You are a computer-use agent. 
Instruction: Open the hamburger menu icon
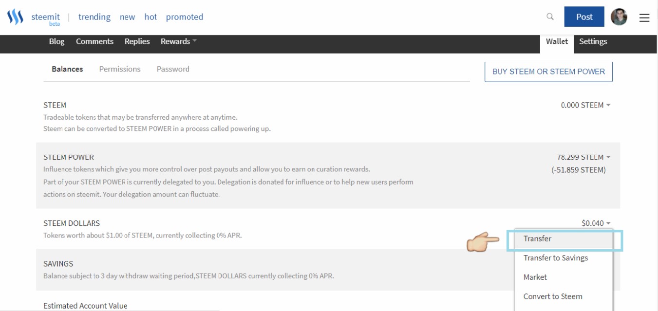pos(644,18)
